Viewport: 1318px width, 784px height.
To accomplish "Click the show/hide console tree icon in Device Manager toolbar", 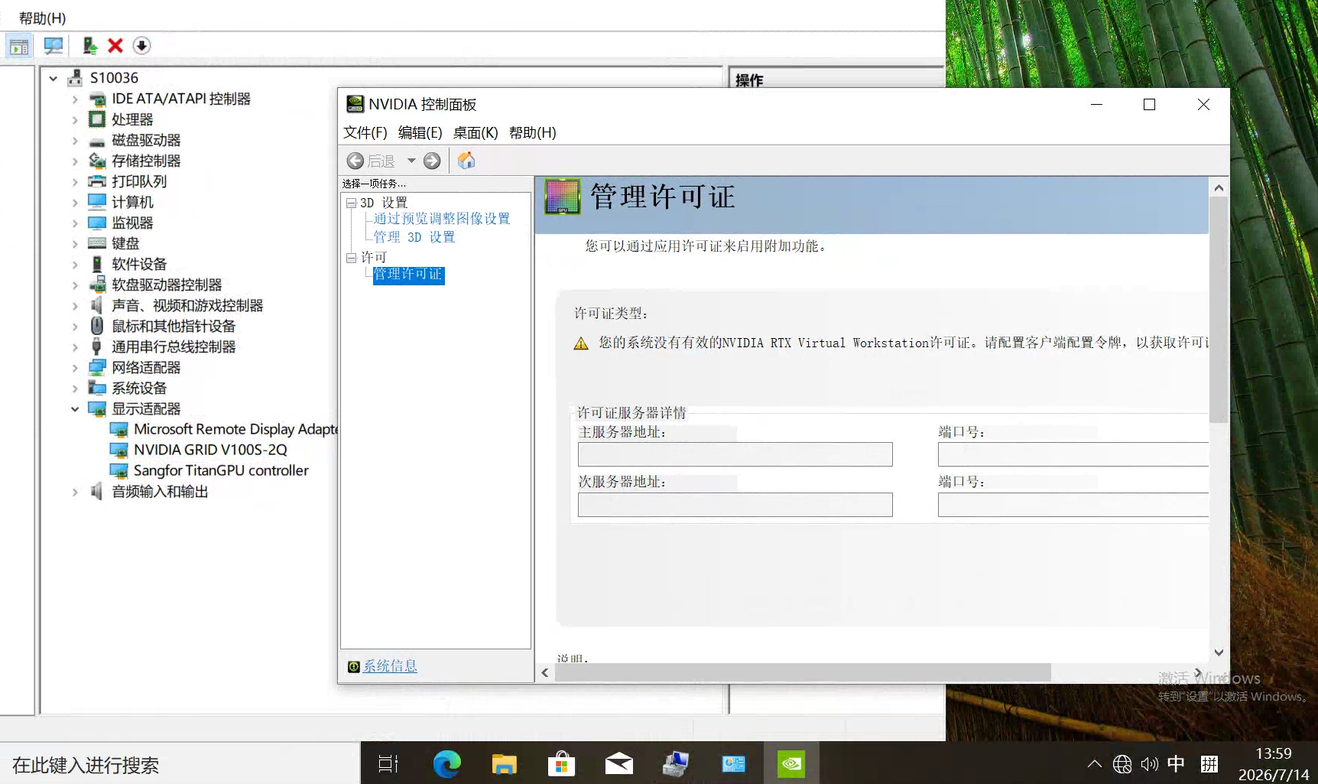I will click(x=19, y=46).
